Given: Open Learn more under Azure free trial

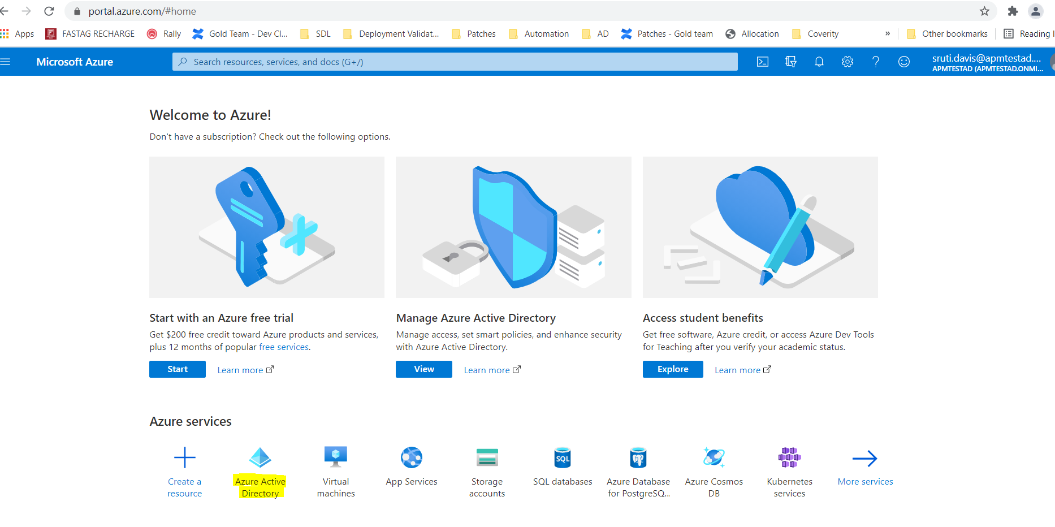Looking at the screenshot, I should tap(245, 370).
